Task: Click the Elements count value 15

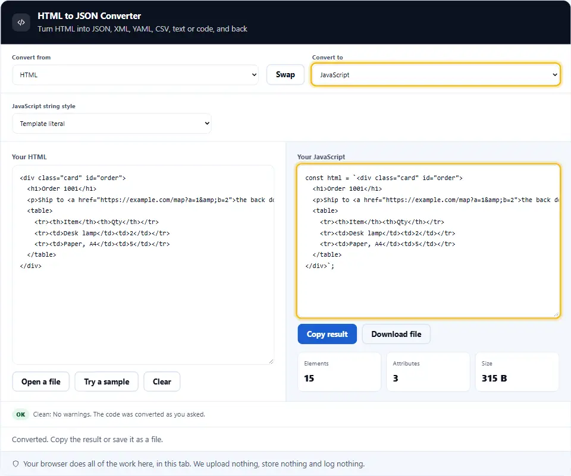Action: 309,379
